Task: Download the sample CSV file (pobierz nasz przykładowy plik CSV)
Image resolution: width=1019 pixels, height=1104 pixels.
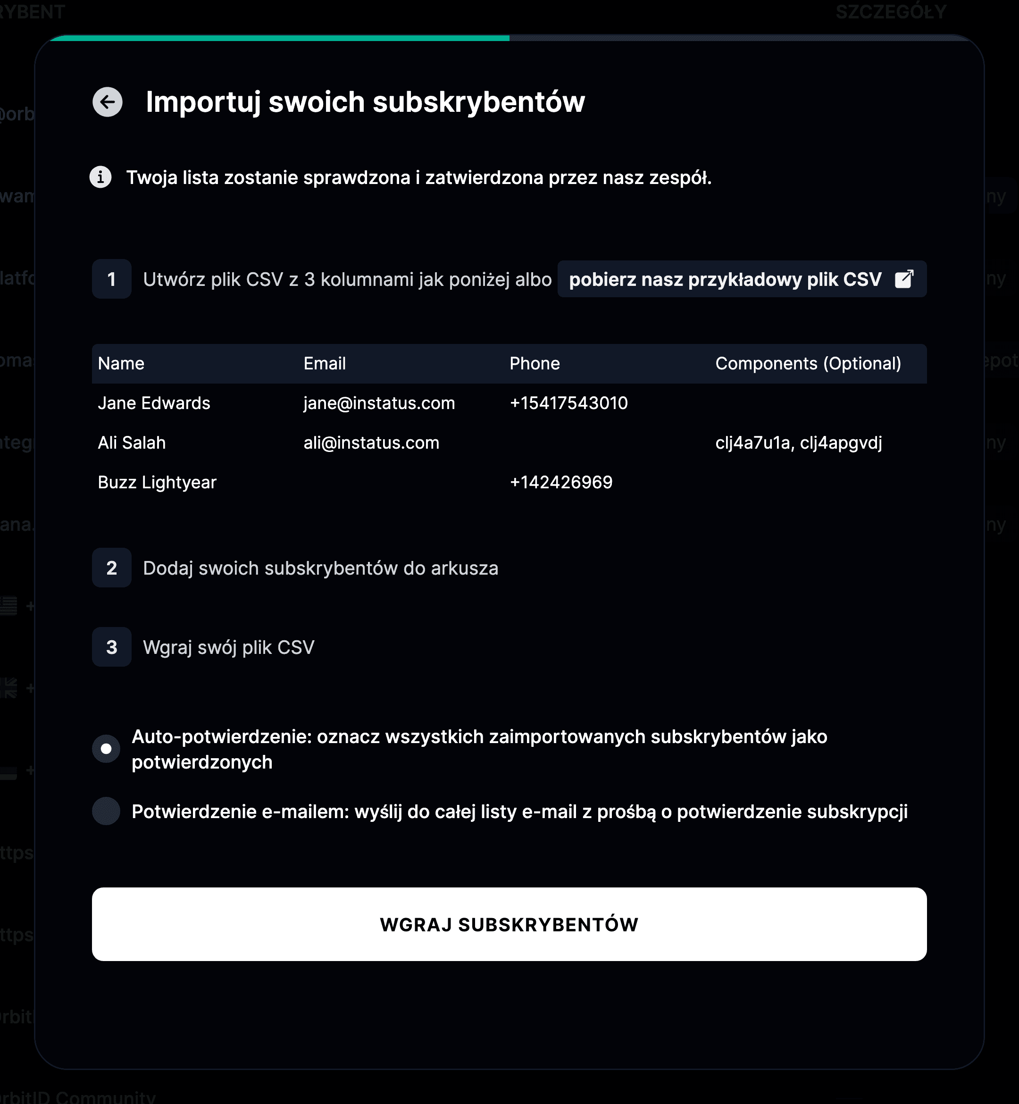Action: pos(742,279)
